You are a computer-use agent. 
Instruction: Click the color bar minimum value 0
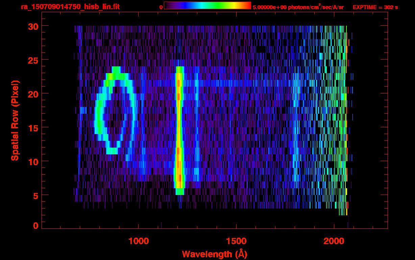tap(161, 7)
